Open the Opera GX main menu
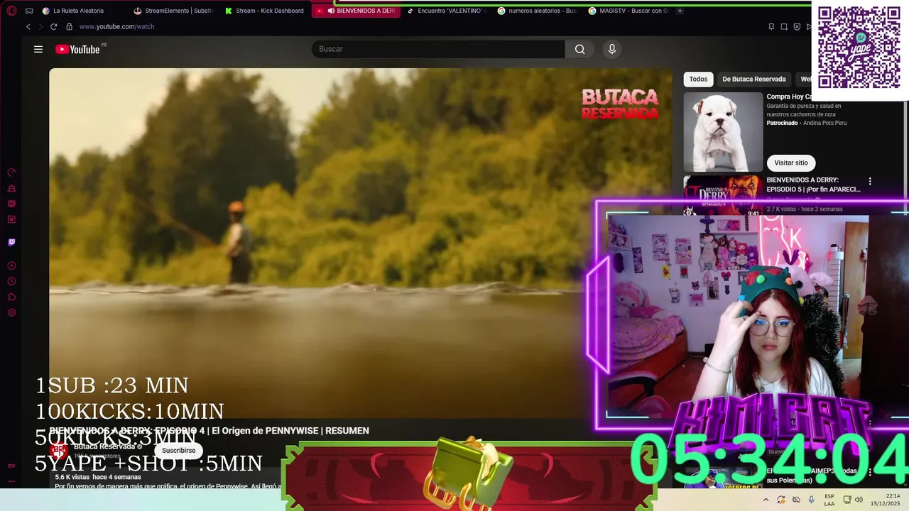The width and height of the screenshot is (909, 511). click(11, 11)
